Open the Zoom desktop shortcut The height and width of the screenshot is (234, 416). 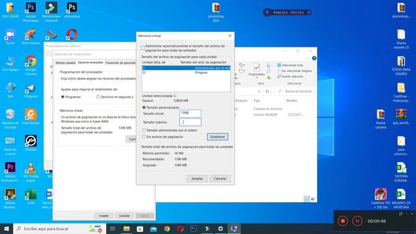[x=10, y=36]
